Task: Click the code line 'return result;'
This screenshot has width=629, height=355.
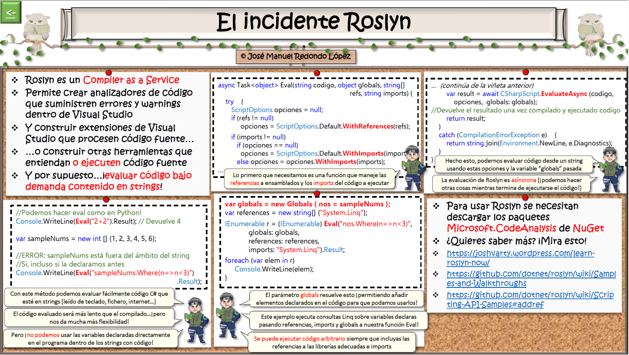Action: pos(466,119)
